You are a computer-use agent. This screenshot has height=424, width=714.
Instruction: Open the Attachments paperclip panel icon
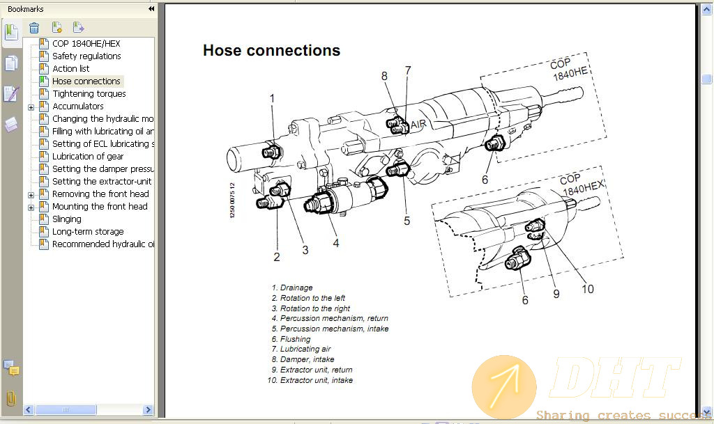(11, 398)
